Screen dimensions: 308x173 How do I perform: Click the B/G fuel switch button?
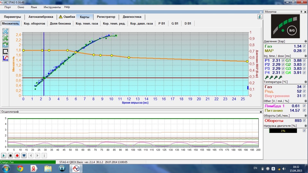(x=292, y=30)
